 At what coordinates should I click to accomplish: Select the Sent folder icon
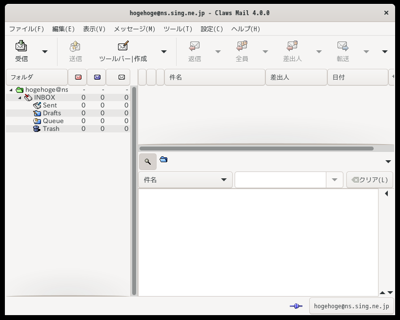pos(37,106)
